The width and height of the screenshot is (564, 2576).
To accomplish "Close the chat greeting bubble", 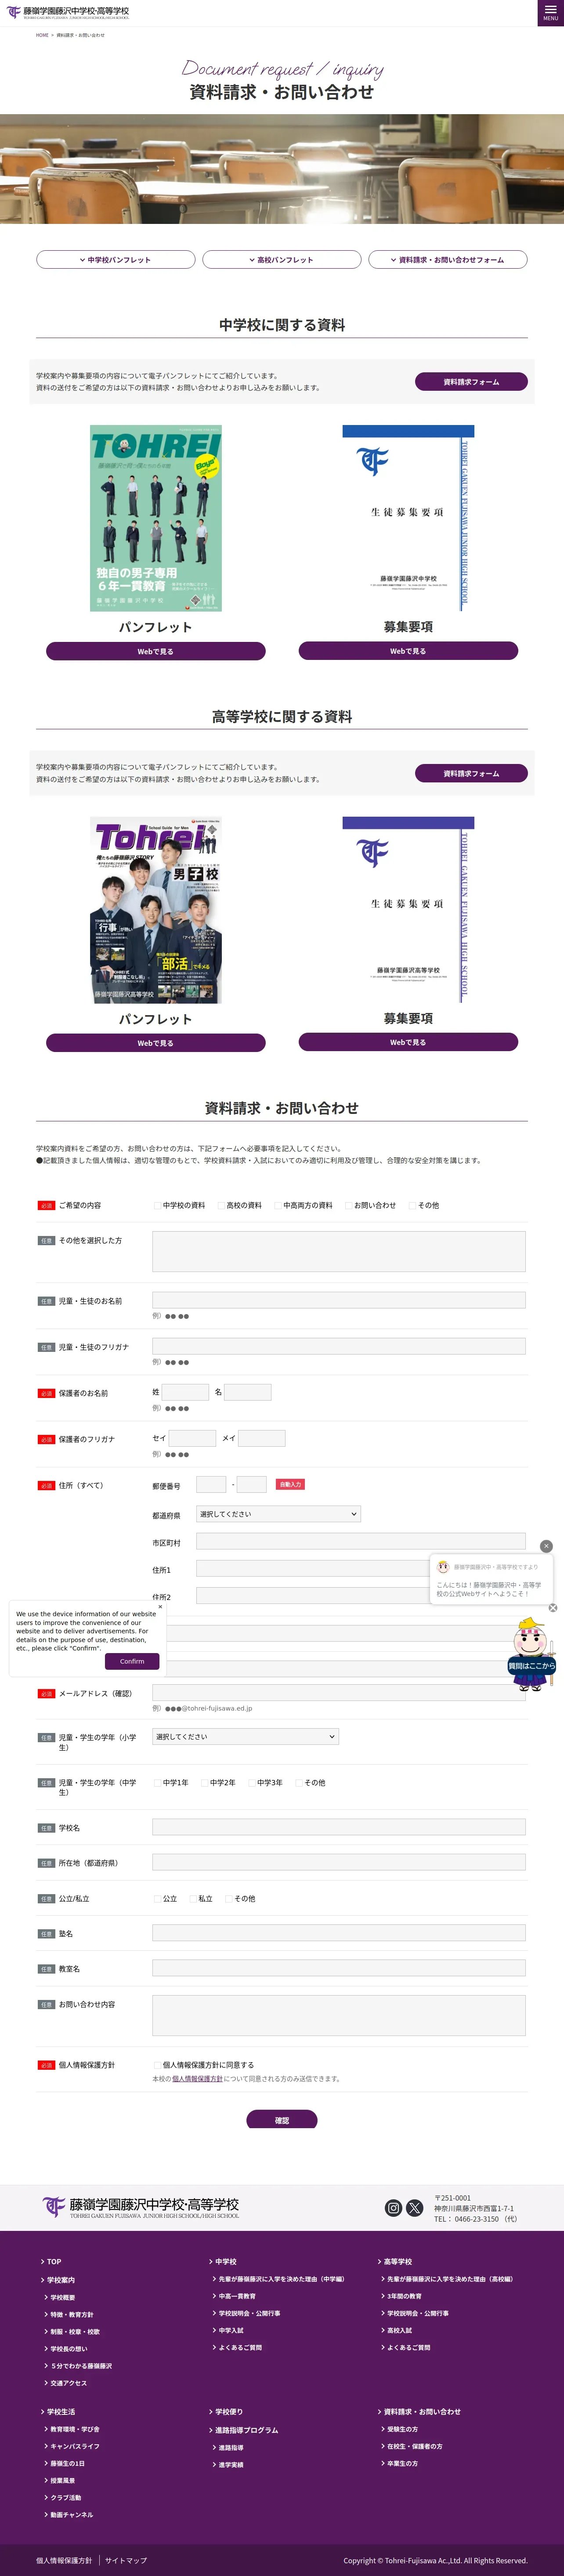I will 546,1546.
